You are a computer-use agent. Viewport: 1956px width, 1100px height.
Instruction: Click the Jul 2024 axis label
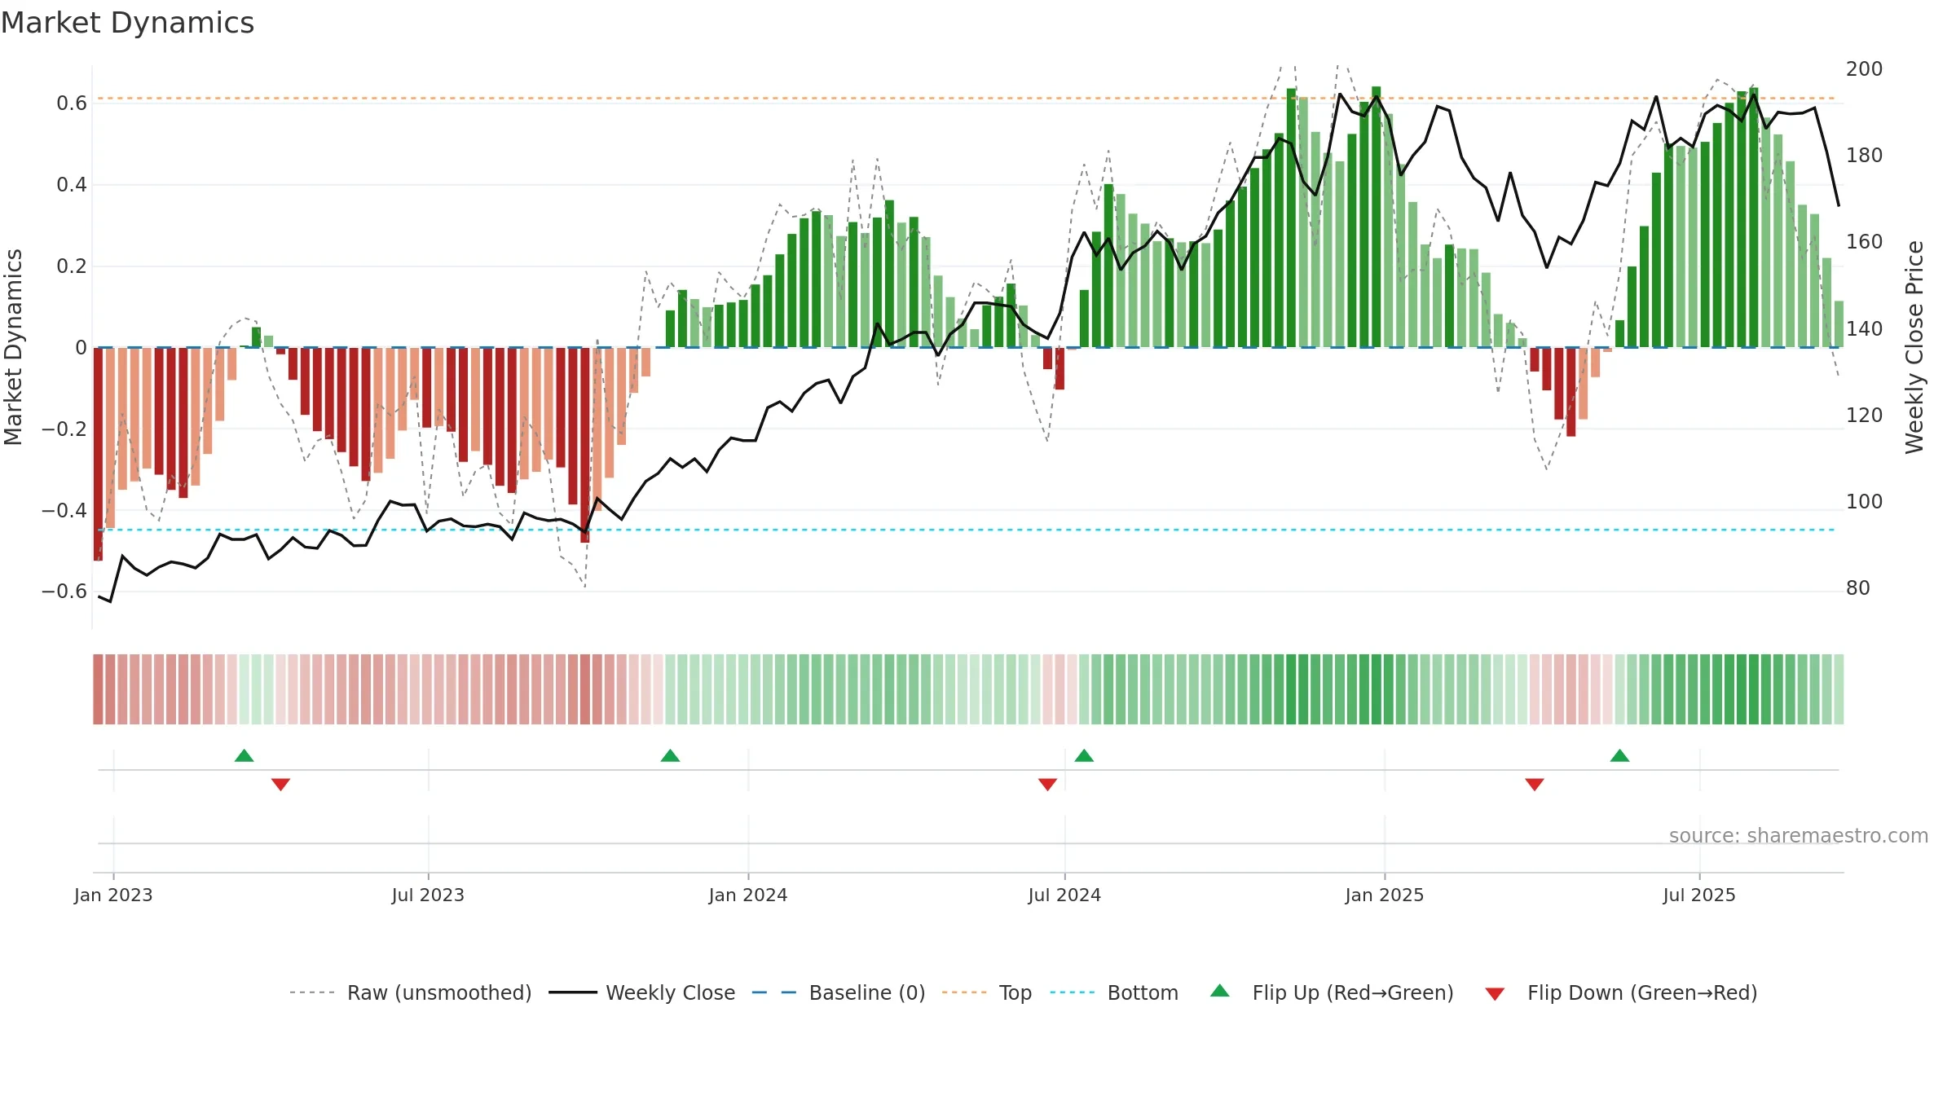(1064, 895)
